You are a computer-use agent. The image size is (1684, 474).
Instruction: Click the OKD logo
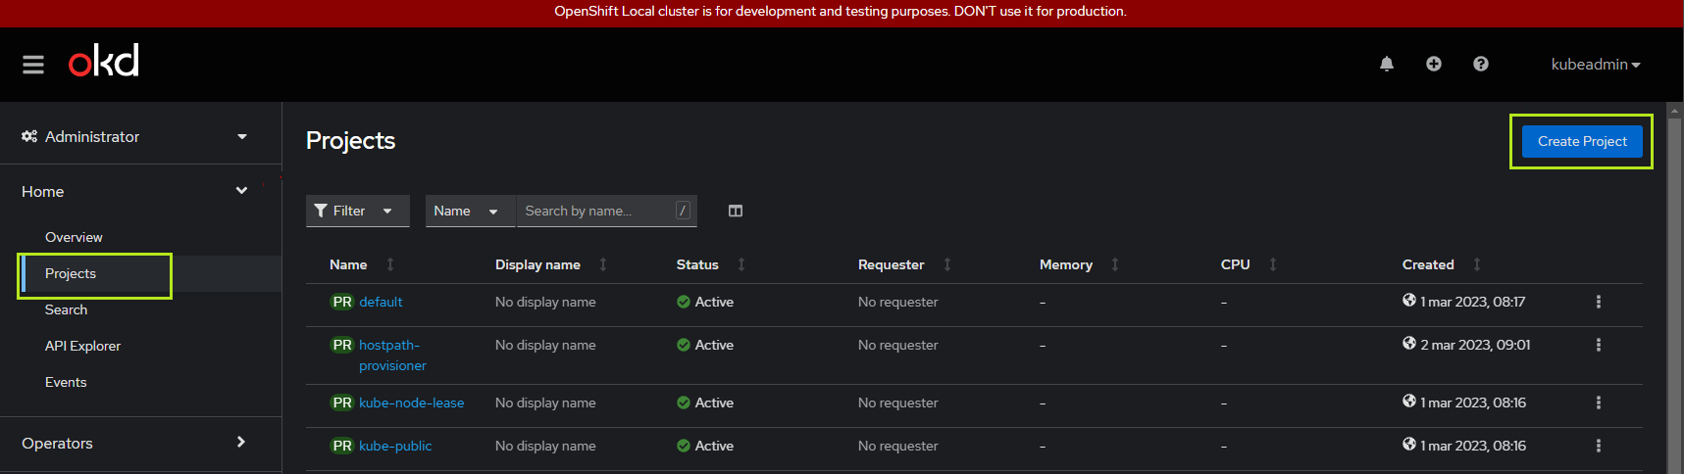[104, 61]
